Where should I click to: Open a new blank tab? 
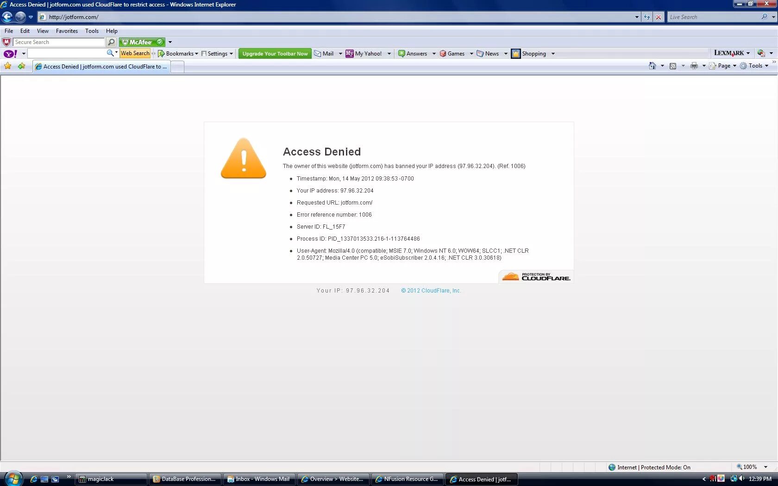click(177, 67)
